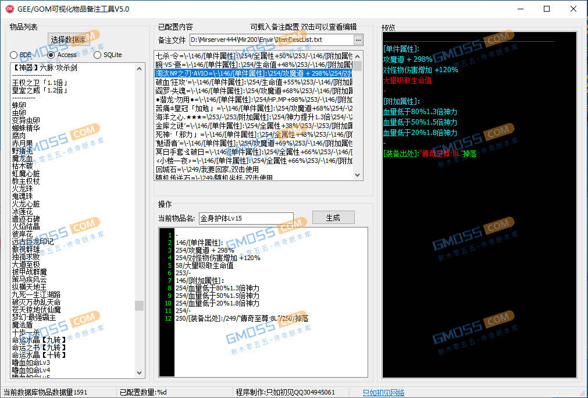The width and height of the screenshot is (588, 398).
Task: Select 彼岸花 item
Action: (23, 234)
